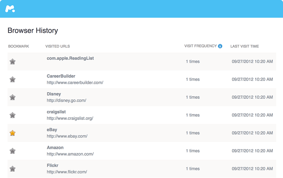
Task: Click the last visit time for com.apple.ReadingList
Action: tap(252, 61)
